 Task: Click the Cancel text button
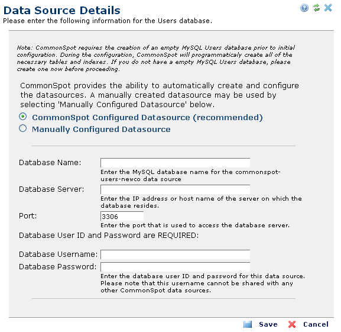[x=316, y=324]
